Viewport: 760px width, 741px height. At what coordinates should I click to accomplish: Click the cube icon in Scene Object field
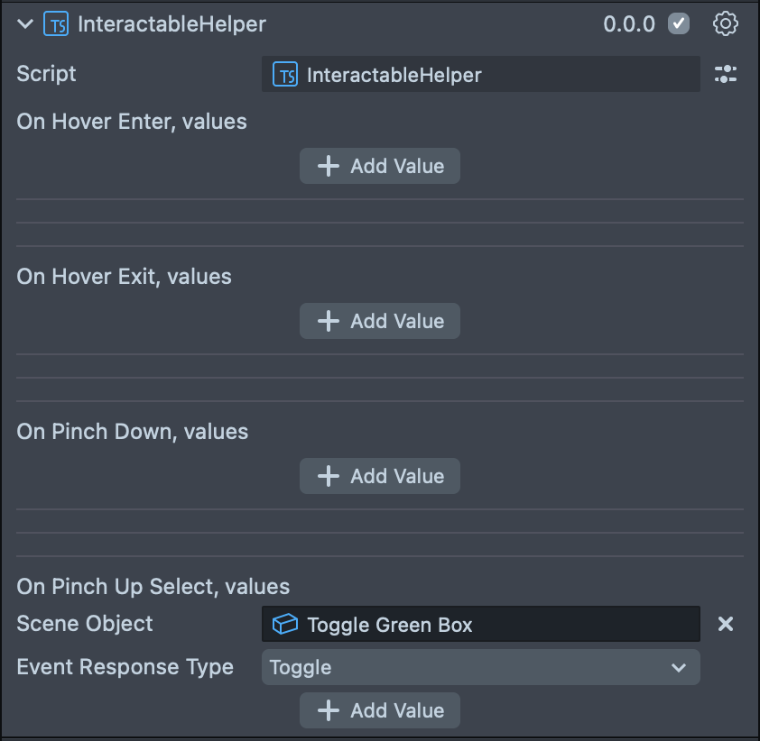click(285, 625)
